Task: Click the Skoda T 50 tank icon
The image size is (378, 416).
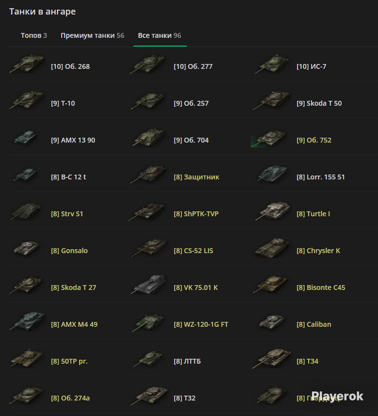Action: [x=271, y=100]
